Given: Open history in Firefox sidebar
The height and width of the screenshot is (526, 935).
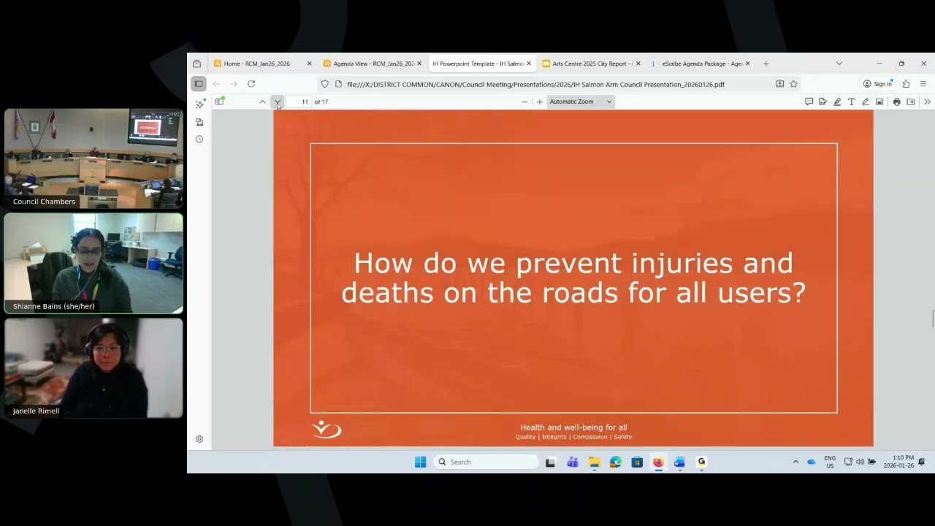Looking at the screenshot, I should click(x=199, y=139).
